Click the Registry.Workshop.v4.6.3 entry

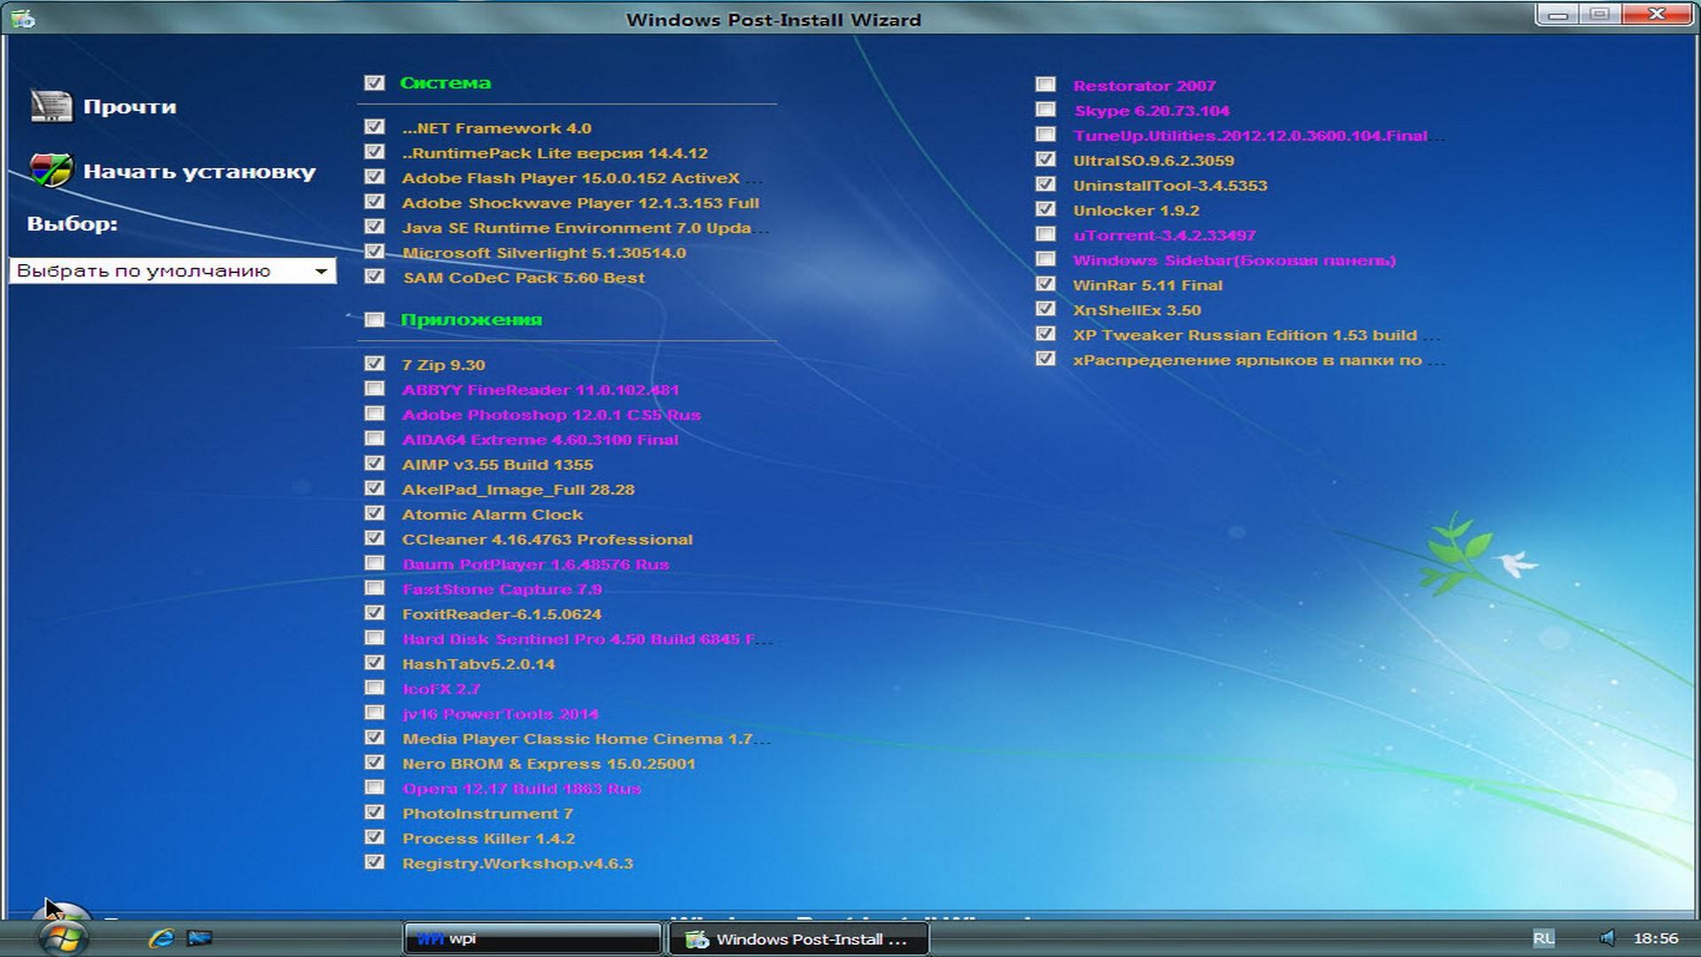(517, 863)
